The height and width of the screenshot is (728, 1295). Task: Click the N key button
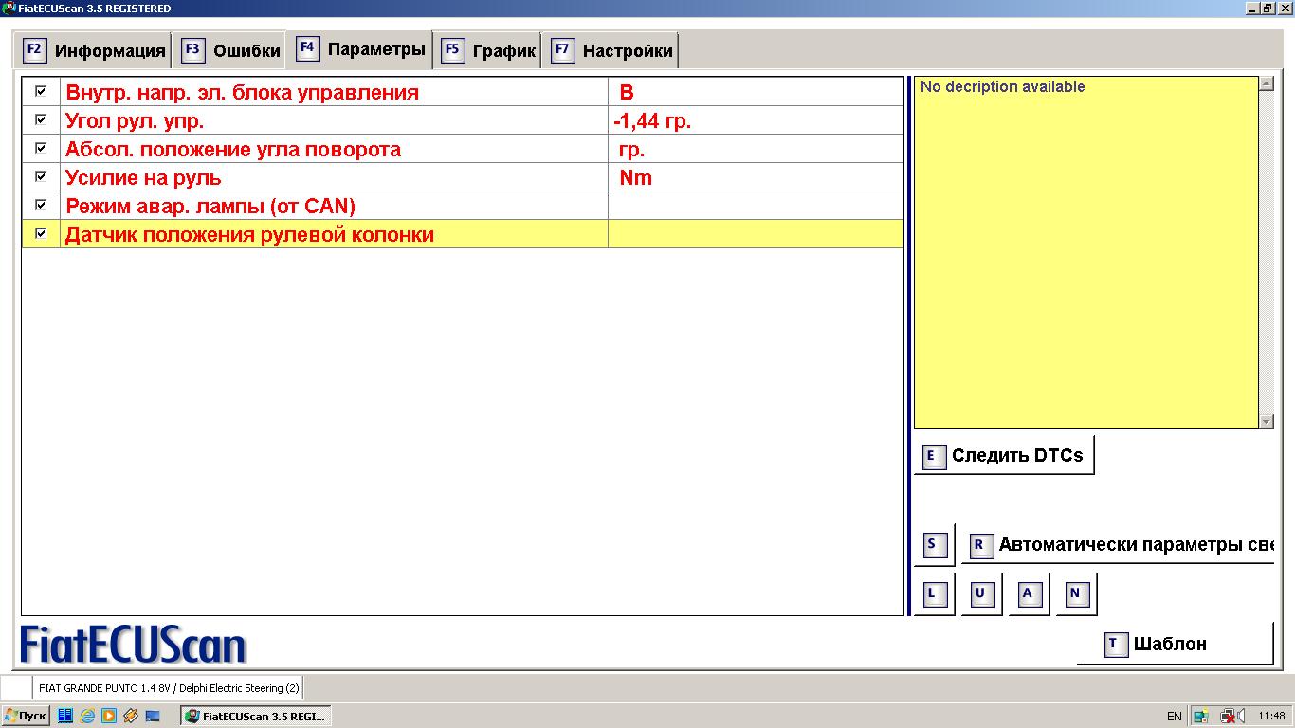pyautogui.click(x=1075, y=594)
